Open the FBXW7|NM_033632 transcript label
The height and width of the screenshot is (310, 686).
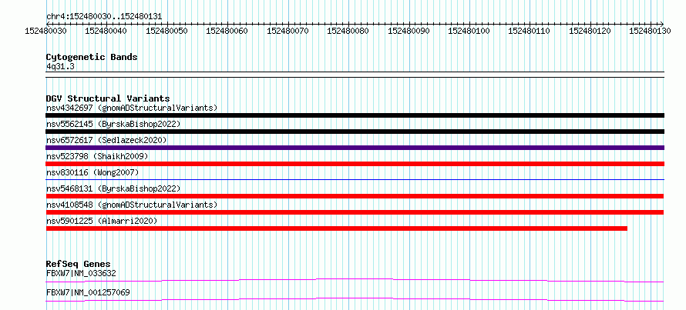coord(81,273)
